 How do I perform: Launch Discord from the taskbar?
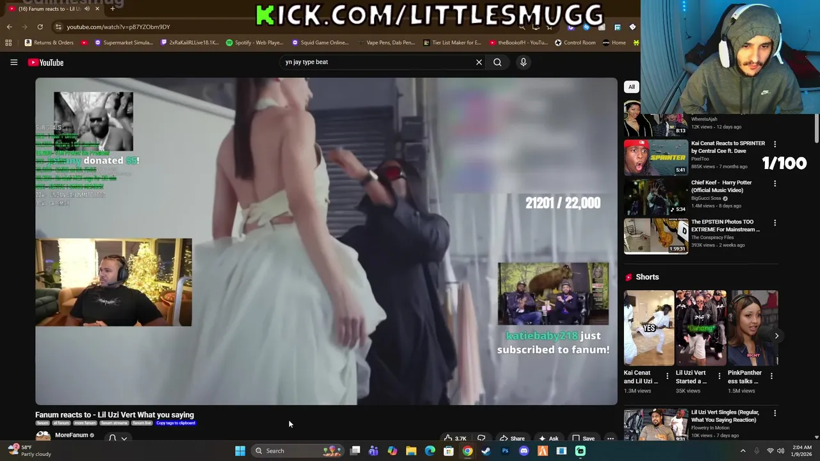(524, 451)
